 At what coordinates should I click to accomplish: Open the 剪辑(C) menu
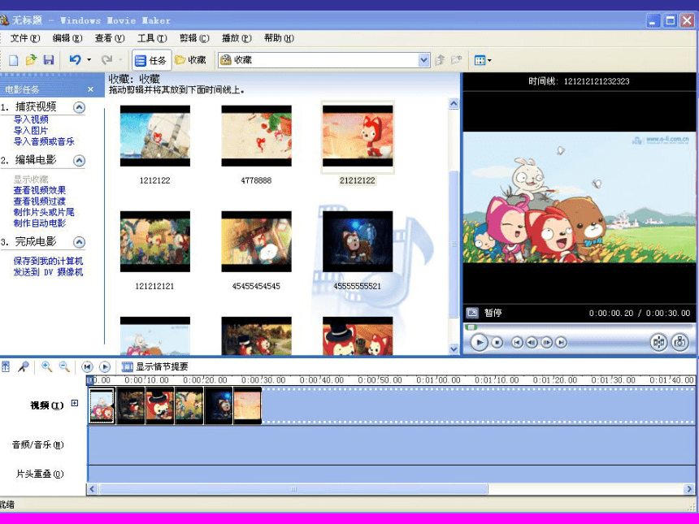[194, 38]
